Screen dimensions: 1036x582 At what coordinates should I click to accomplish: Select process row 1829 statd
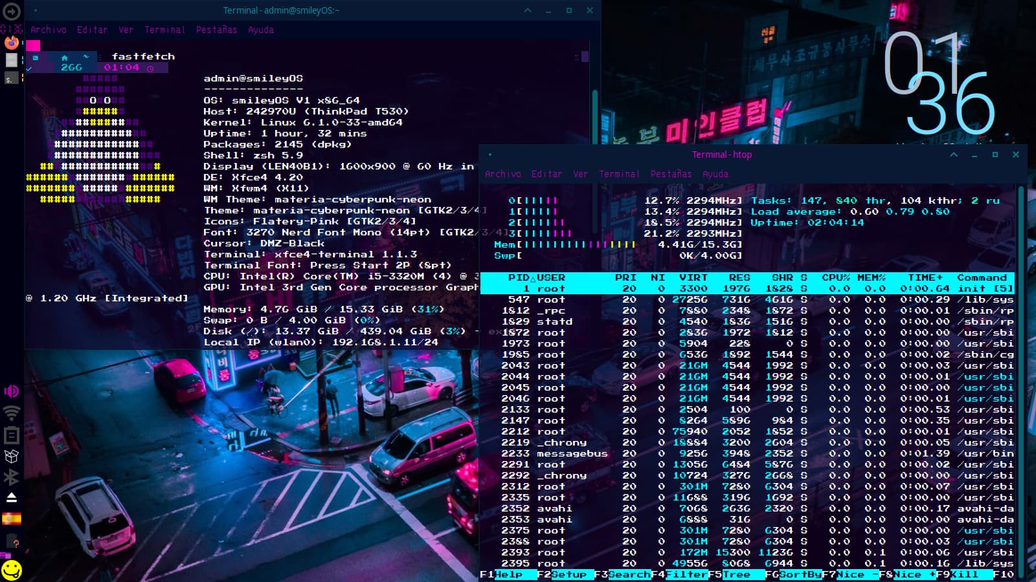click(x=748, y=321)
